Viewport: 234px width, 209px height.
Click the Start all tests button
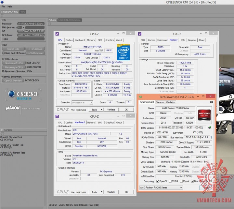pos(13,49)
